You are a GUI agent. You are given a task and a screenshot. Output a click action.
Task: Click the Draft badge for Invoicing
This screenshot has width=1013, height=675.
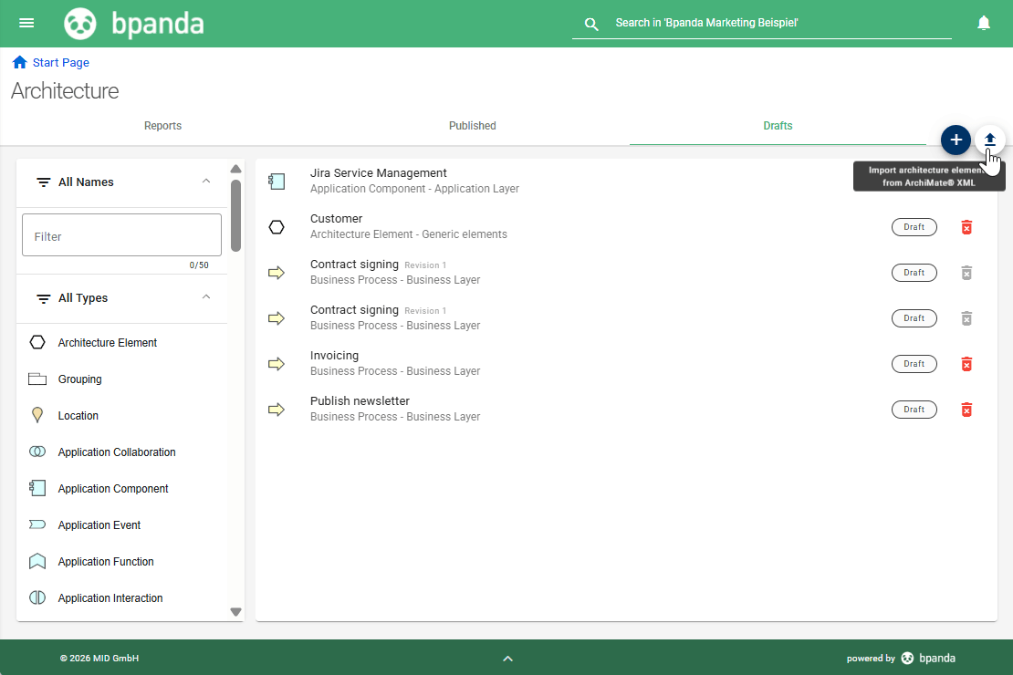coord(914,364)
